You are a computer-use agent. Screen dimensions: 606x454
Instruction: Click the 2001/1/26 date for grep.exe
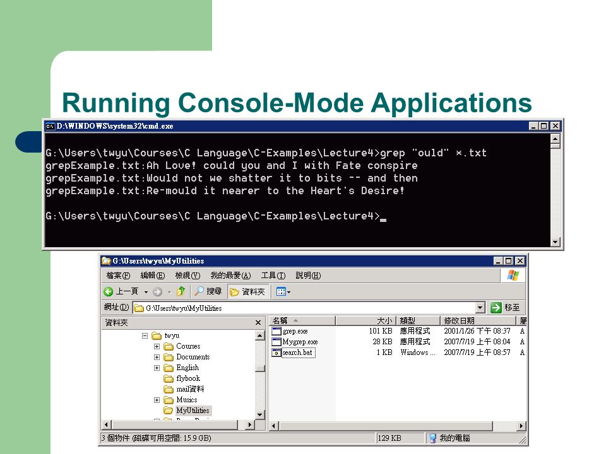[477, 331]
